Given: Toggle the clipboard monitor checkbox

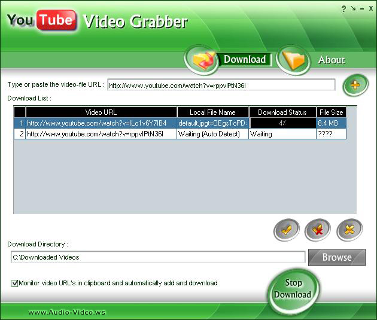Looking at the screenshot, I should 14,284.
